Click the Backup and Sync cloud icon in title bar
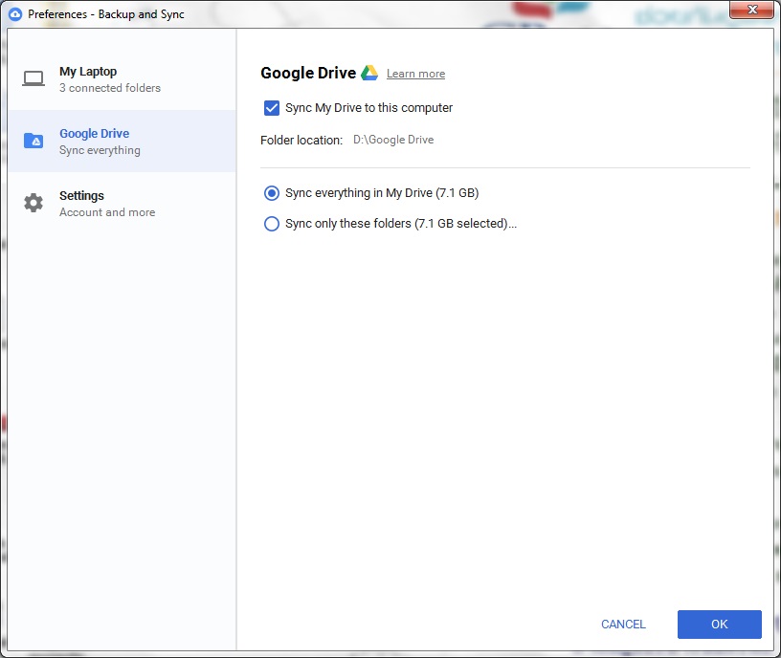The height and width of the screenshot is (658, 781). [15, 13]
